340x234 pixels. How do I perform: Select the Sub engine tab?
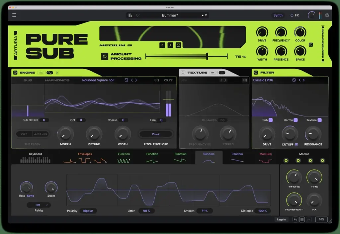click(28, 80)
